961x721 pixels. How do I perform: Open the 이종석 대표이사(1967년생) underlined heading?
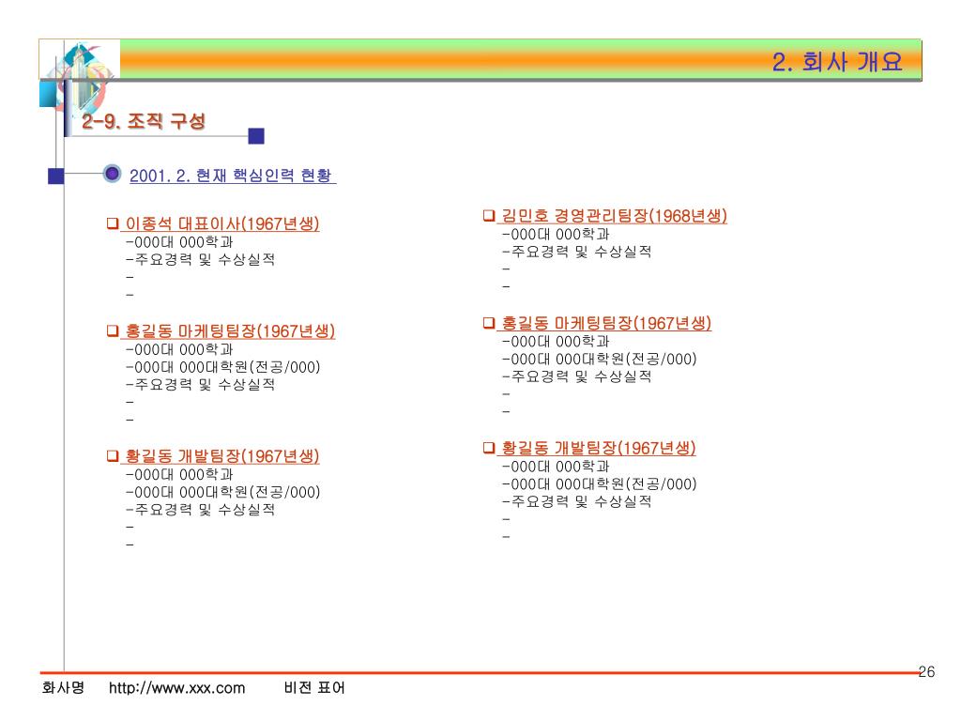point(221,223)
